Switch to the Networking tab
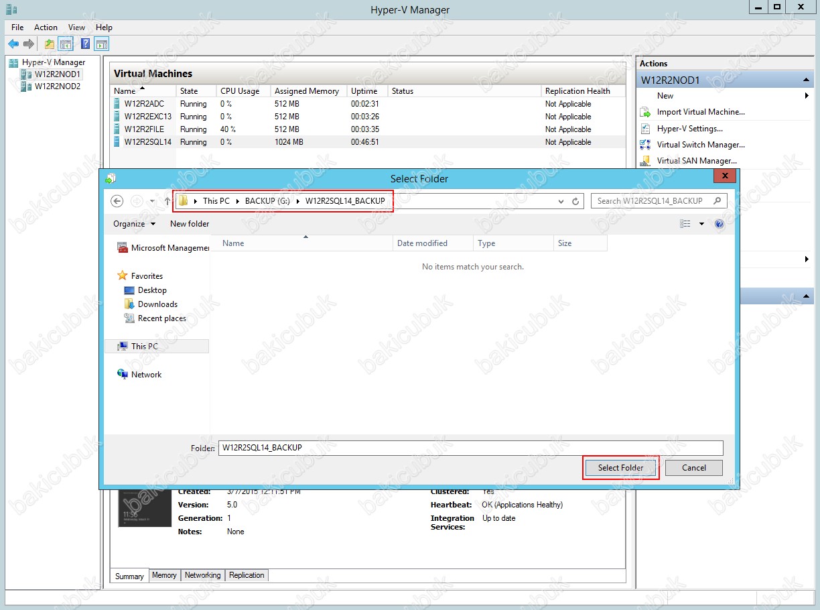 [x=202, y=575]
